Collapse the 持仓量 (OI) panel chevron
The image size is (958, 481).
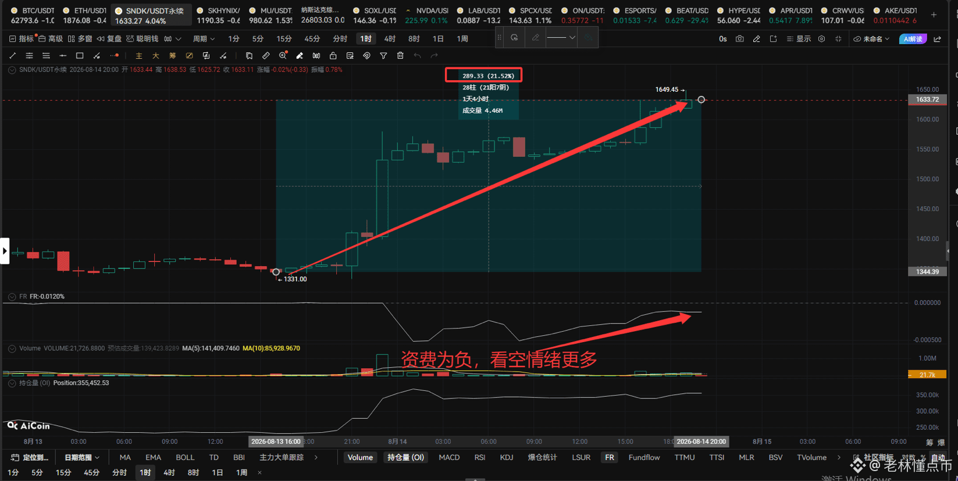point(12,383)
